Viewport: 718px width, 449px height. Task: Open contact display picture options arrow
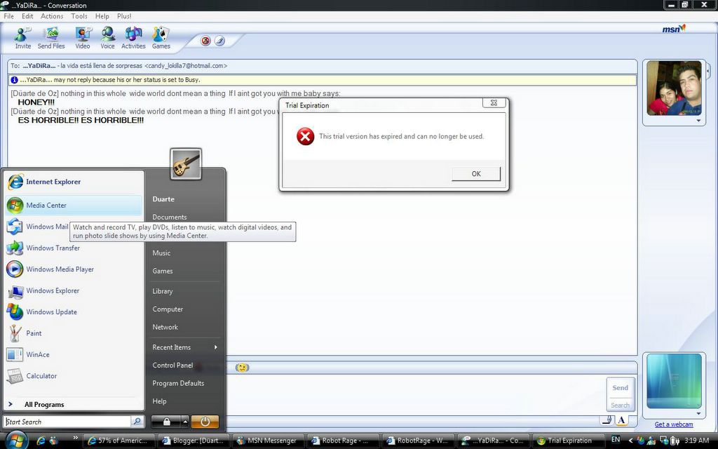[699, 121]
